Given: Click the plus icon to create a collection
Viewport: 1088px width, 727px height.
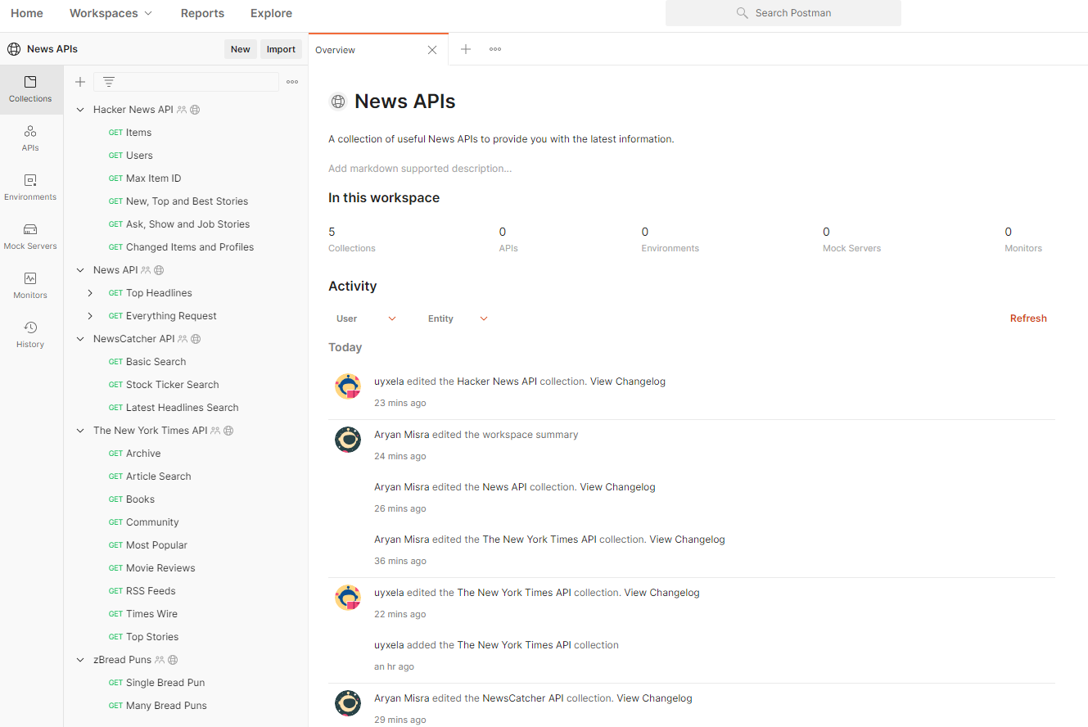Looking at the screenshot, I should [x=80, y=82].
